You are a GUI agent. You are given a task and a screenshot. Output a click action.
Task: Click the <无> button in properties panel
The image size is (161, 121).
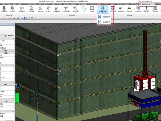pyautogui.click(x=7, y=102)
